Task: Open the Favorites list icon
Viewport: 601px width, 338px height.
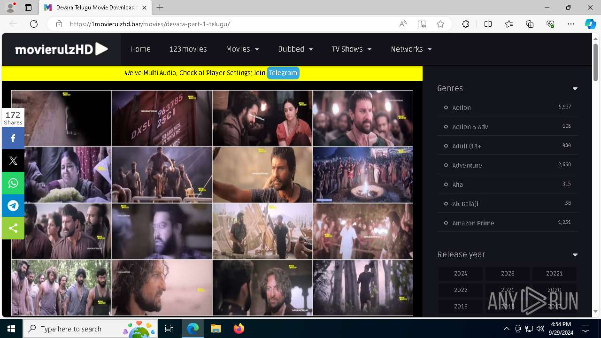Action: (509, 24)
